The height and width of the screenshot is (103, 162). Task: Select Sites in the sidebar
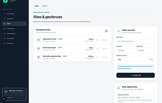(14, 24)
